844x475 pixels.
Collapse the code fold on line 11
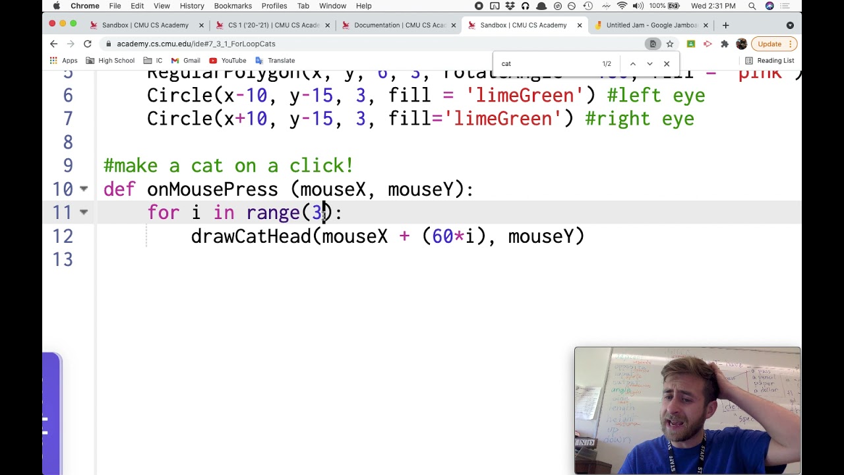pyautogui.click(x=84, y=212)
